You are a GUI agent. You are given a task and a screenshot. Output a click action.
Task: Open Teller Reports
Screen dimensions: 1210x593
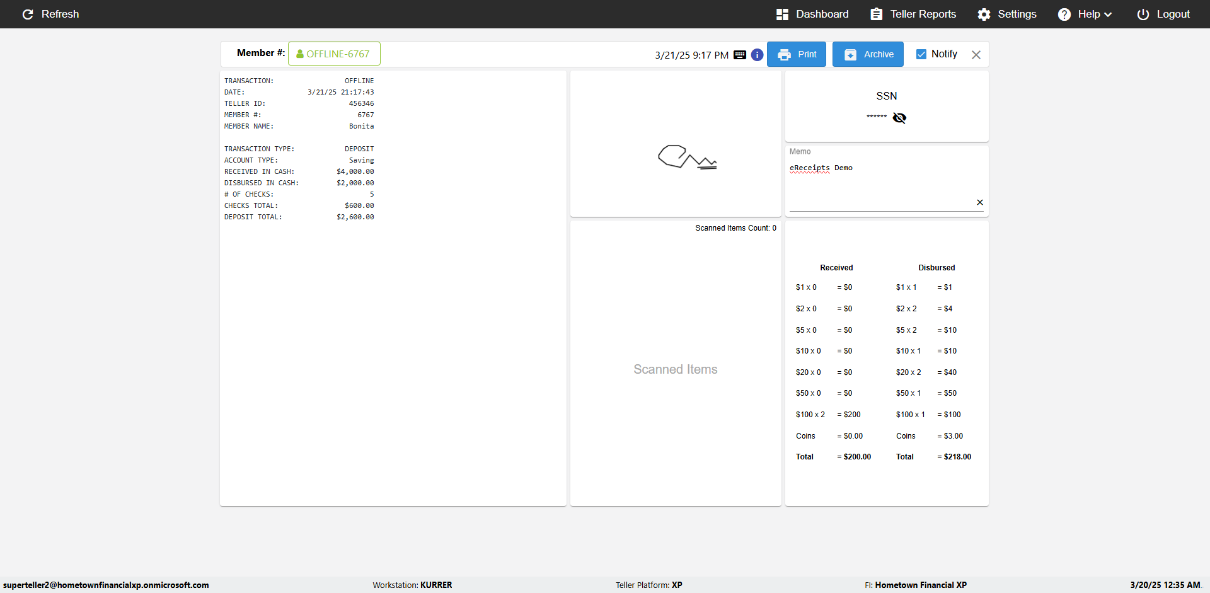(x=913, y=14)
